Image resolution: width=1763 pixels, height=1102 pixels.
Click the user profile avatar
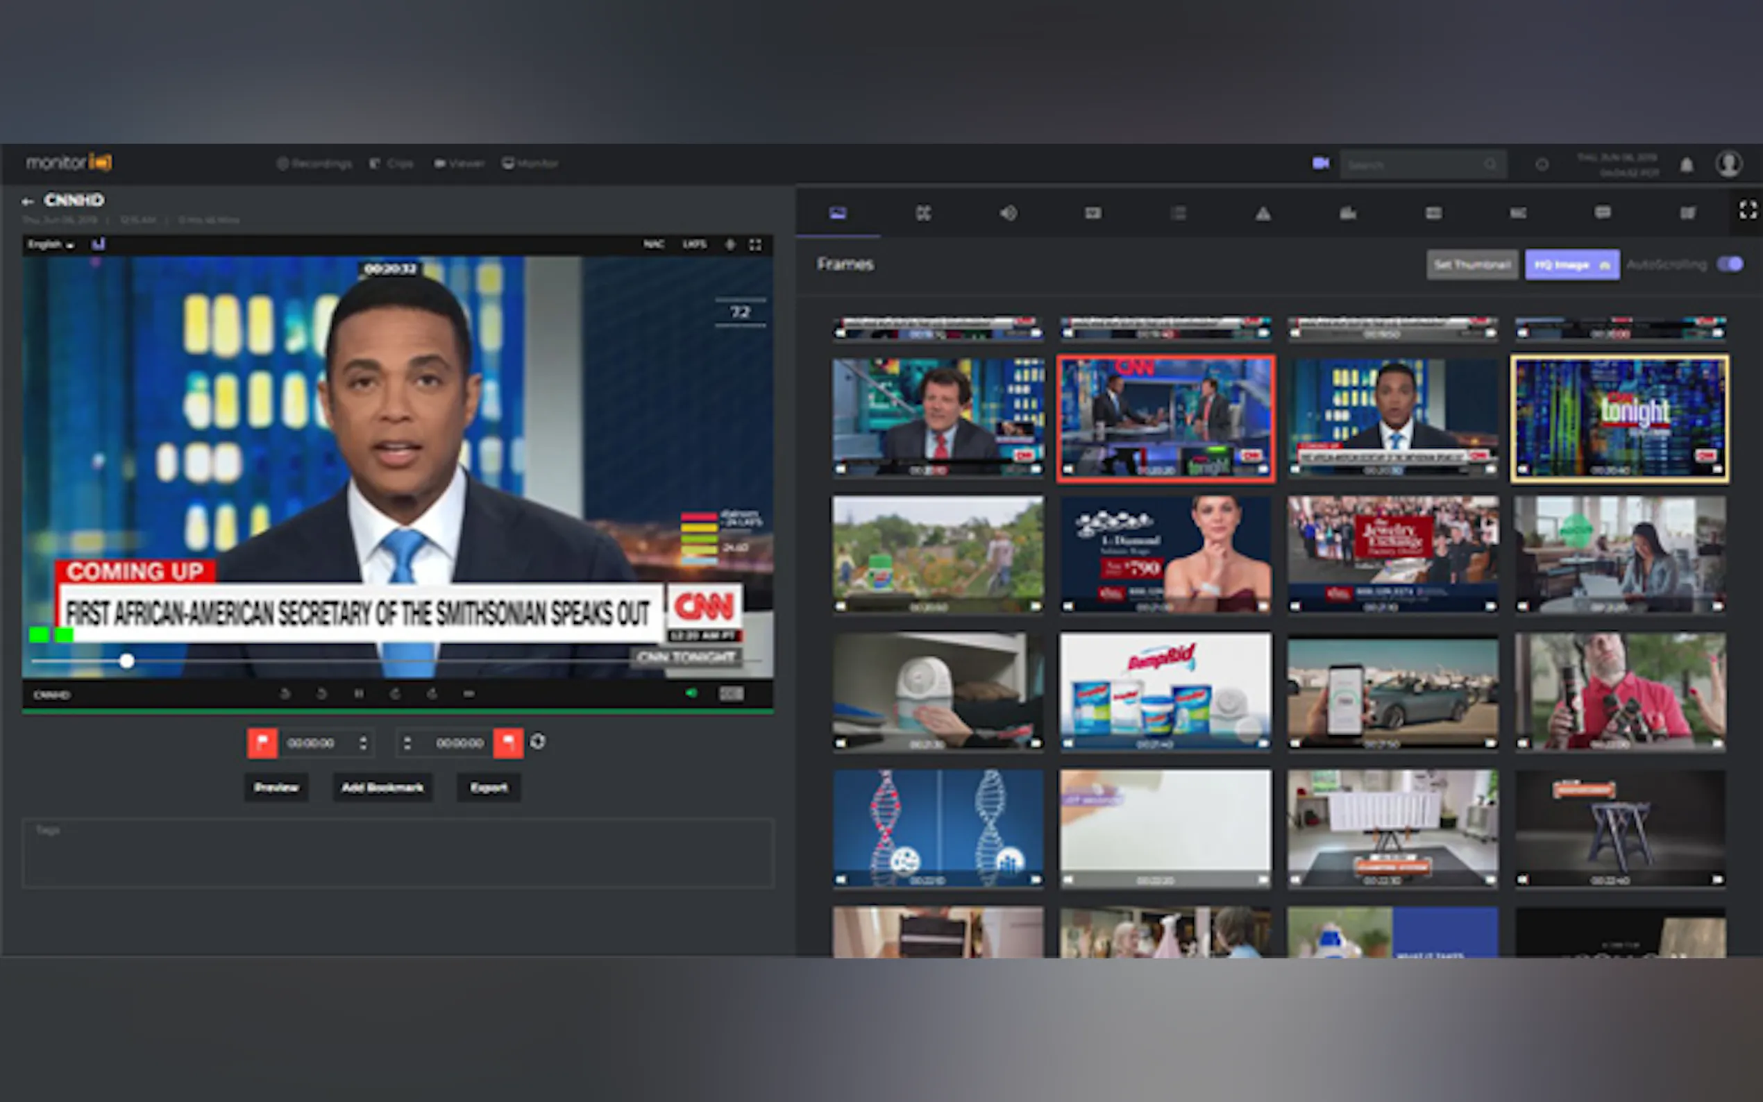1729,163
